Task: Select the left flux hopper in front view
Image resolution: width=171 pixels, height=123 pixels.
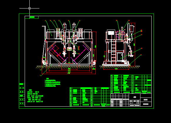Action: [65, 27]
